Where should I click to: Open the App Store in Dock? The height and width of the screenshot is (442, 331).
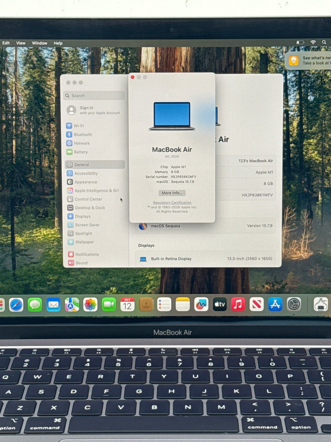point(275,305)
